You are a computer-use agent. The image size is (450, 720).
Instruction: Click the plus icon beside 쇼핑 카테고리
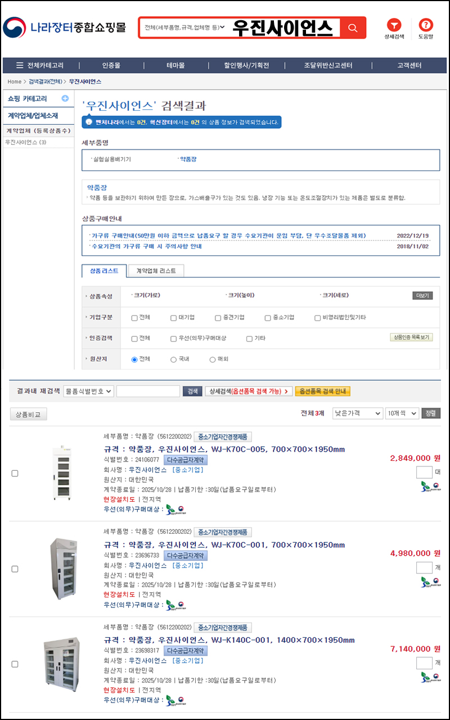pyautogui.click(x=65, y=98)
